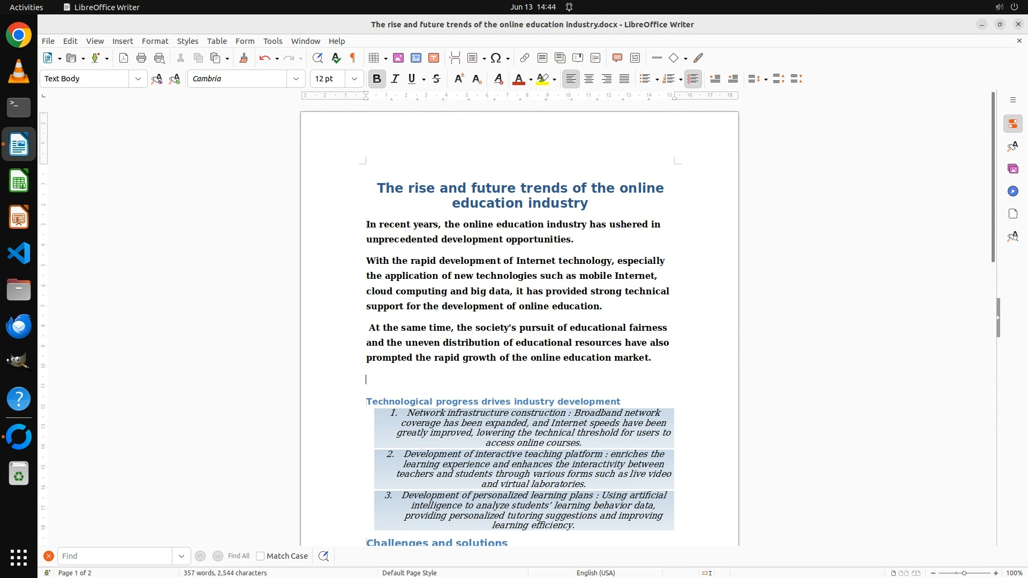Expand the Paragraph Style dropdown arrow
The width and height of the screenshot is (1028, 578).
coord(138,79)
